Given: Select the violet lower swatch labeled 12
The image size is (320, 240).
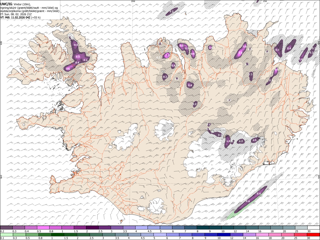Looking at the screenshot, I should [236, 234].
